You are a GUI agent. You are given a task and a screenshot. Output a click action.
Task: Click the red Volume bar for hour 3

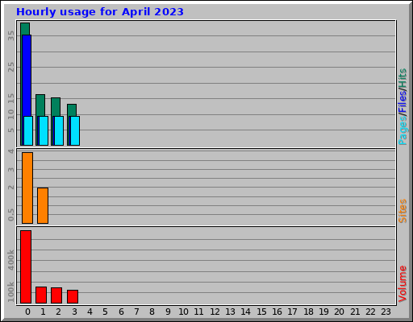click(73, 296)
